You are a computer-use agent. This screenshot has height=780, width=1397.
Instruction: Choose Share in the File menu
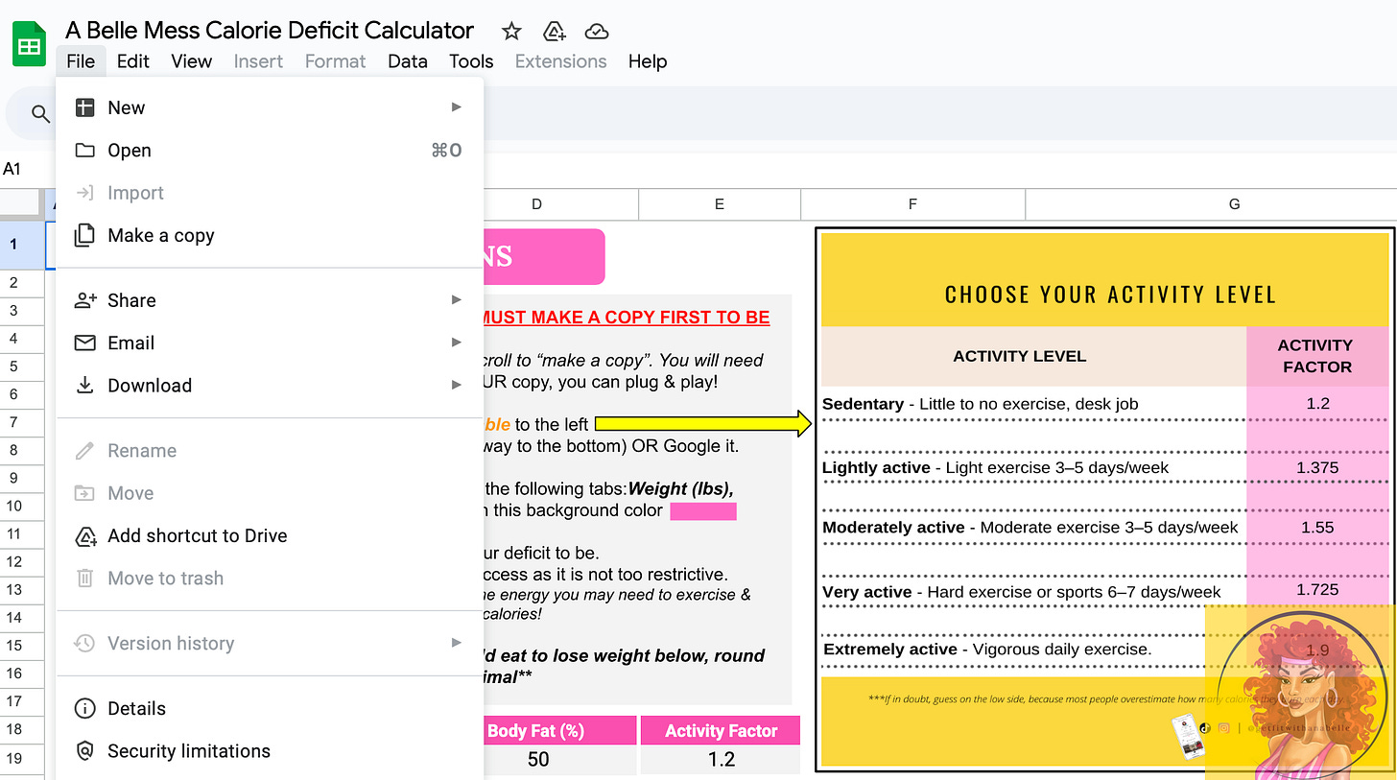point(270,300)
